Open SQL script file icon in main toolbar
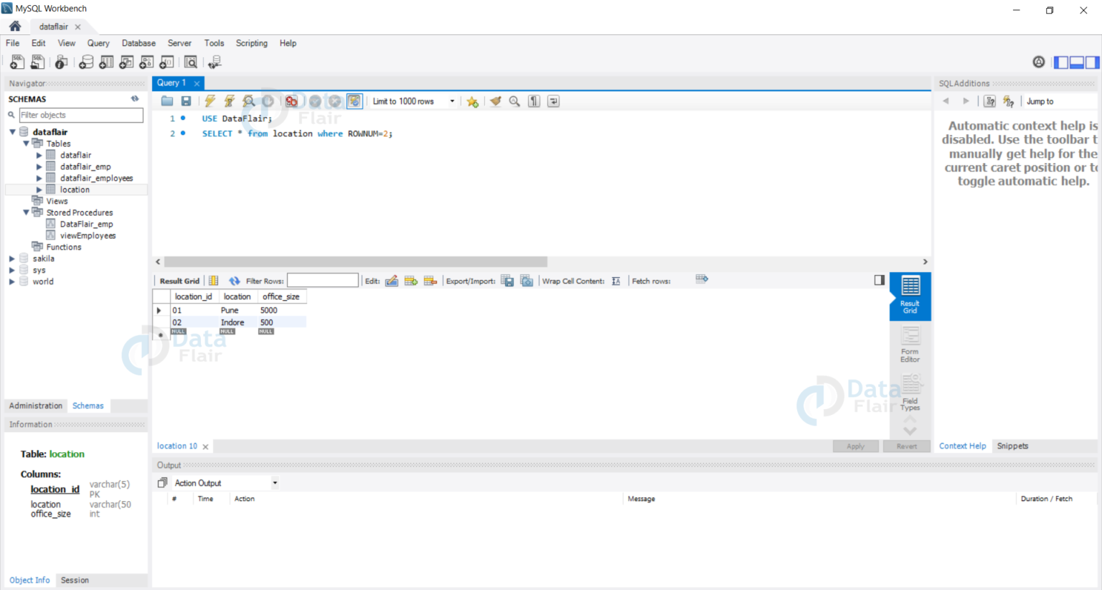This screenshot has width=1102, height=590. point(37,62)
